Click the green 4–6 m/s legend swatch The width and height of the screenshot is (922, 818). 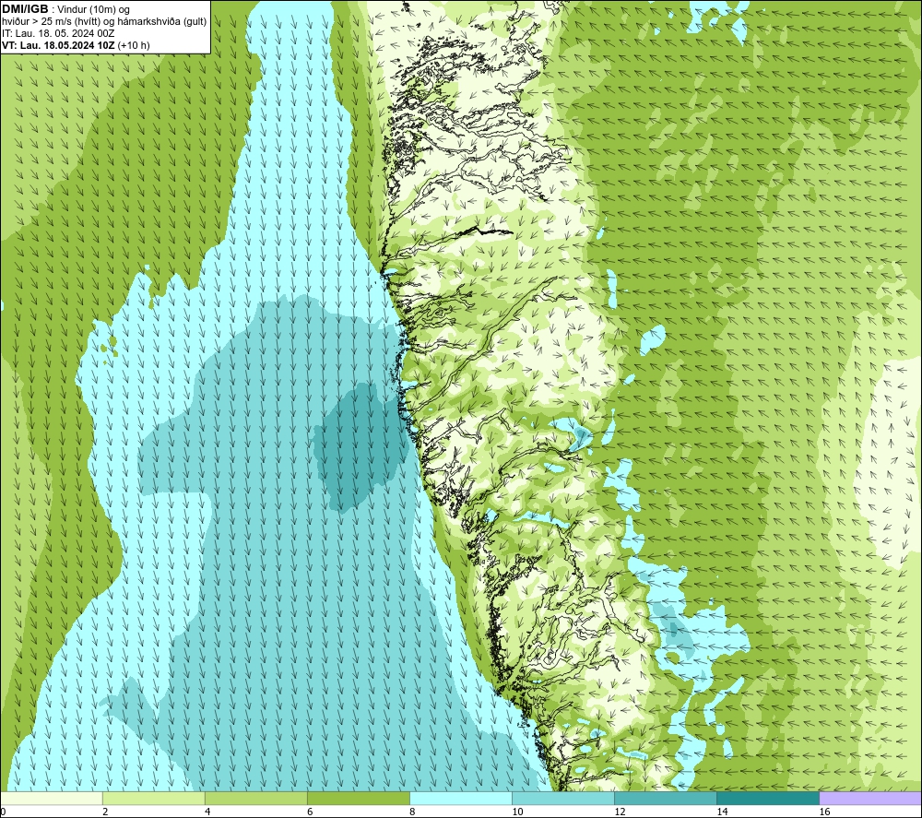coord(255,799)
